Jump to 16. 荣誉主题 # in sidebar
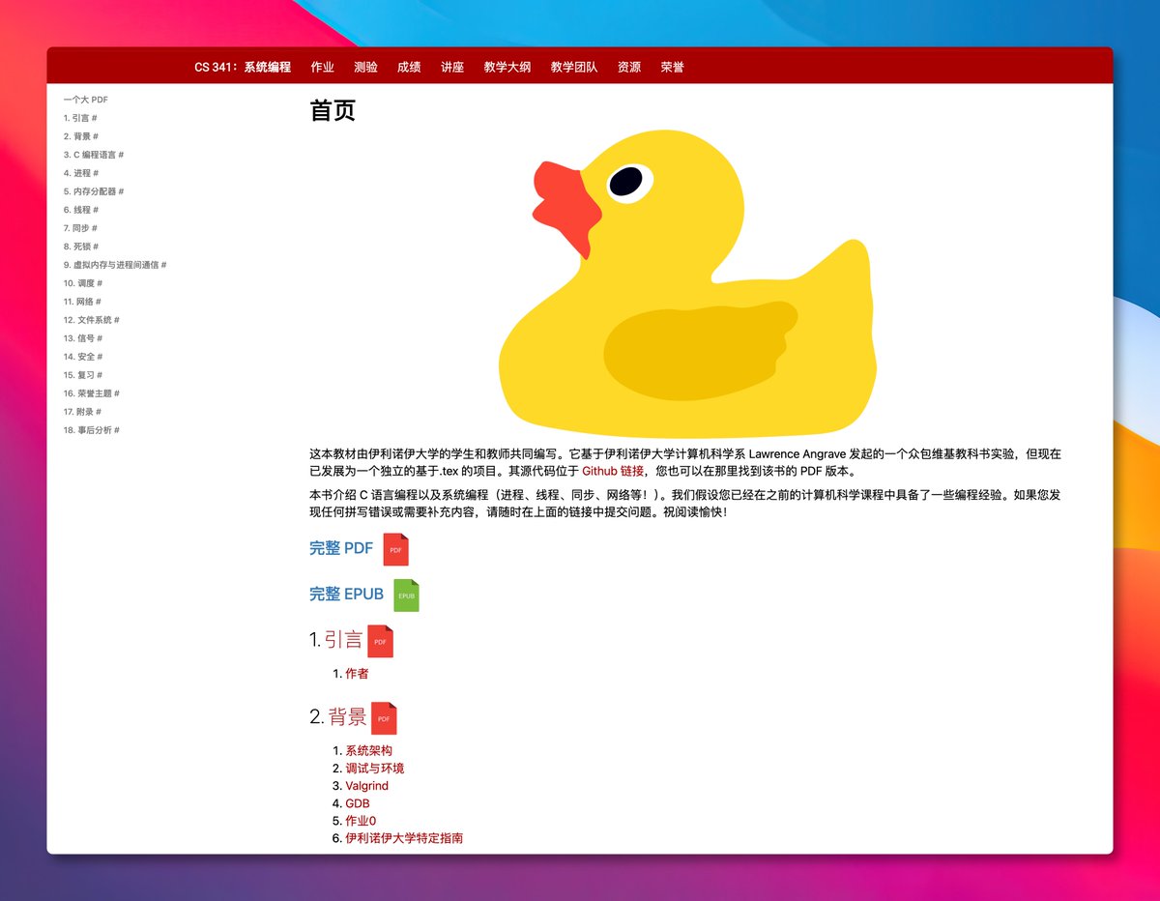1160x901 pixels. (x=92, y=393)
